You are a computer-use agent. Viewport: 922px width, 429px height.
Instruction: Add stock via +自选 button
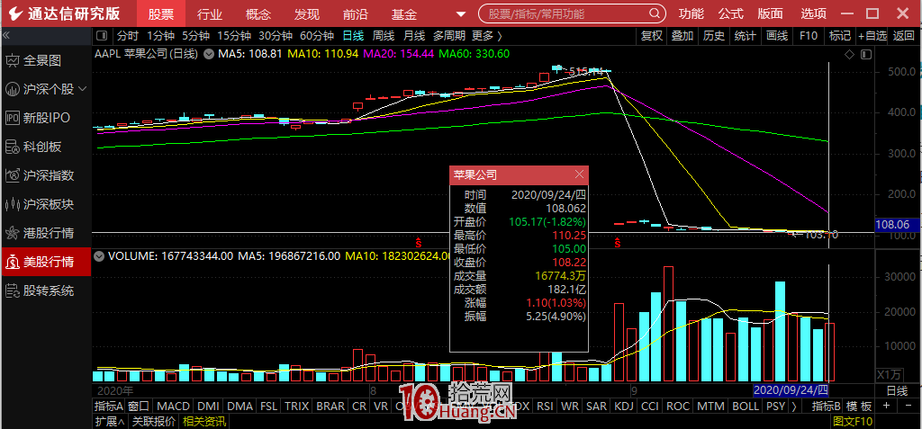pyautogui.click(x=872, y=36)
